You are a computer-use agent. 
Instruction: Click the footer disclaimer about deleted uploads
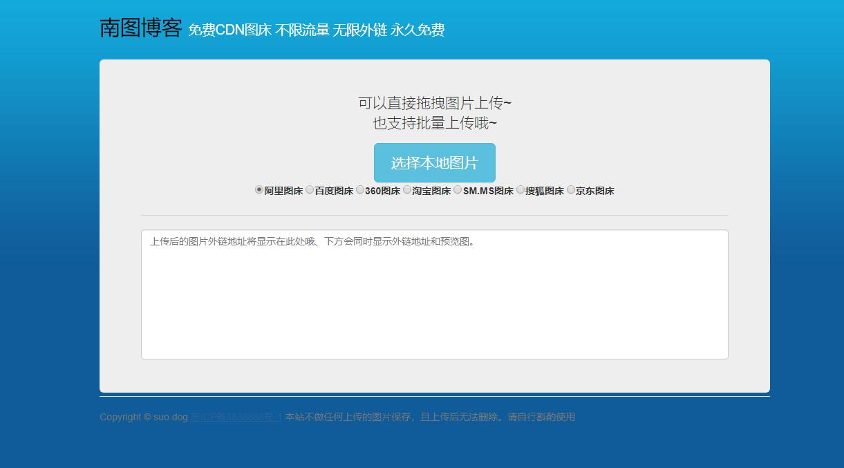click(429, 416)
